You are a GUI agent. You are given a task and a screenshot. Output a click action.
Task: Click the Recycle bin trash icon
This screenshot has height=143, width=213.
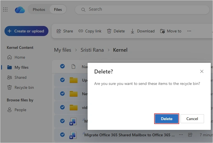pos(9,87)
